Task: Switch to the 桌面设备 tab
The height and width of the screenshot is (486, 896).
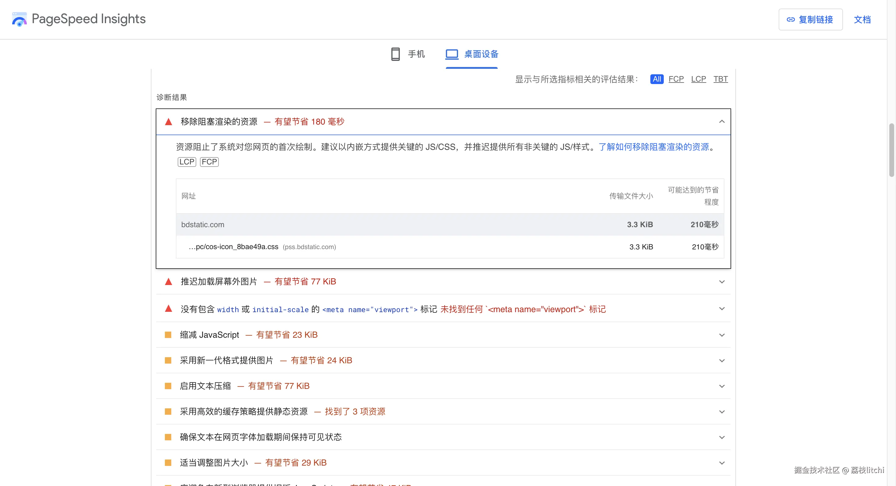Action: coord(481,54)
